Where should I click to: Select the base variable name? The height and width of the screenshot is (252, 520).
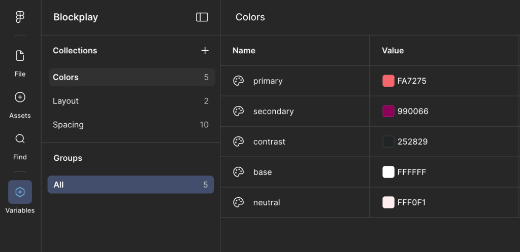(263, 172)
